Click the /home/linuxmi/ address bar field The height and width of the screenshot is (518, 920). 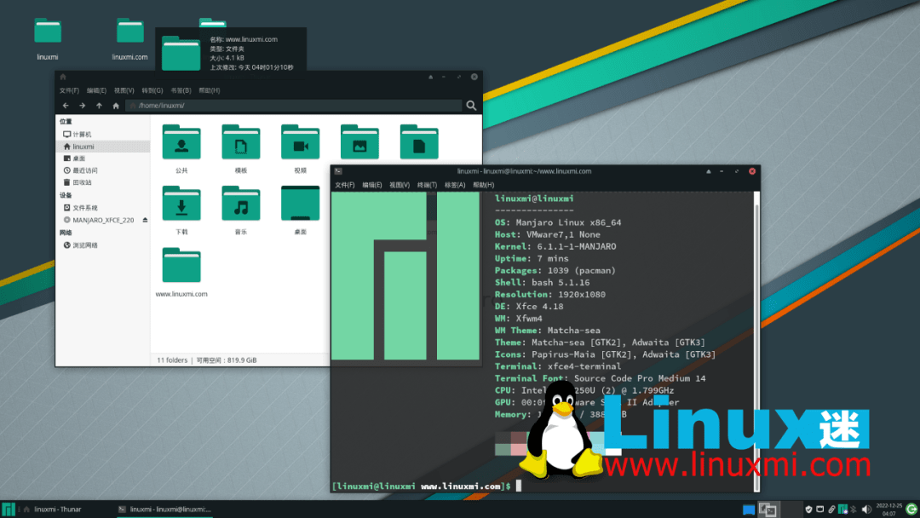coord(256,105)
